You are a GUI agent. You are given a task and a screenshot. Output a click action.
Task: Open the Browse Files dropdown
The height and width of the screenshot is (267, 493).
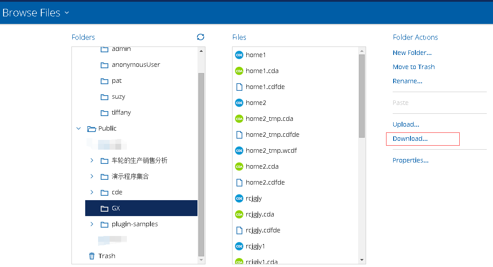[67, 13]
